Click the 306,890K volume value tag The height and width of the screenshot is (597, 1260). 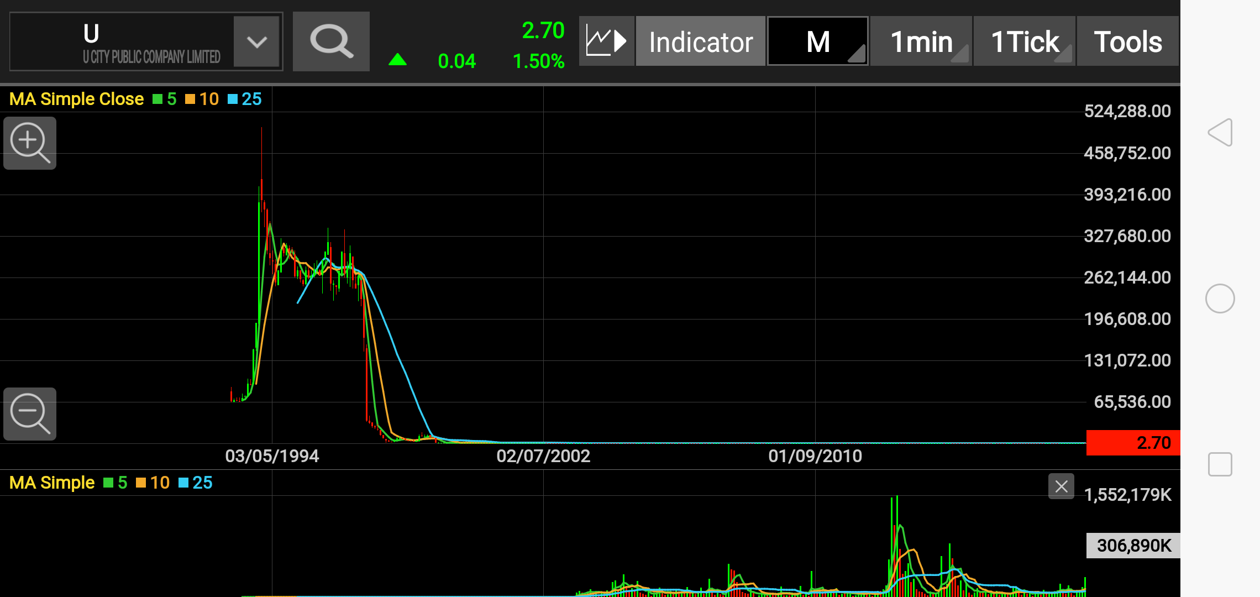tap(1133, 546)
